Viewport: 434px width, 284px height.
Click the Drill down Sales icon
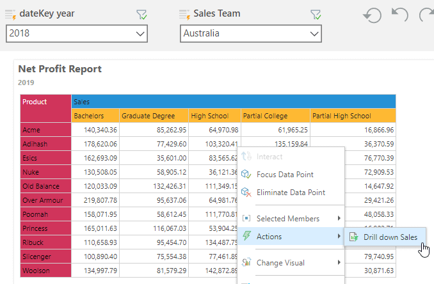click(353, 237)
